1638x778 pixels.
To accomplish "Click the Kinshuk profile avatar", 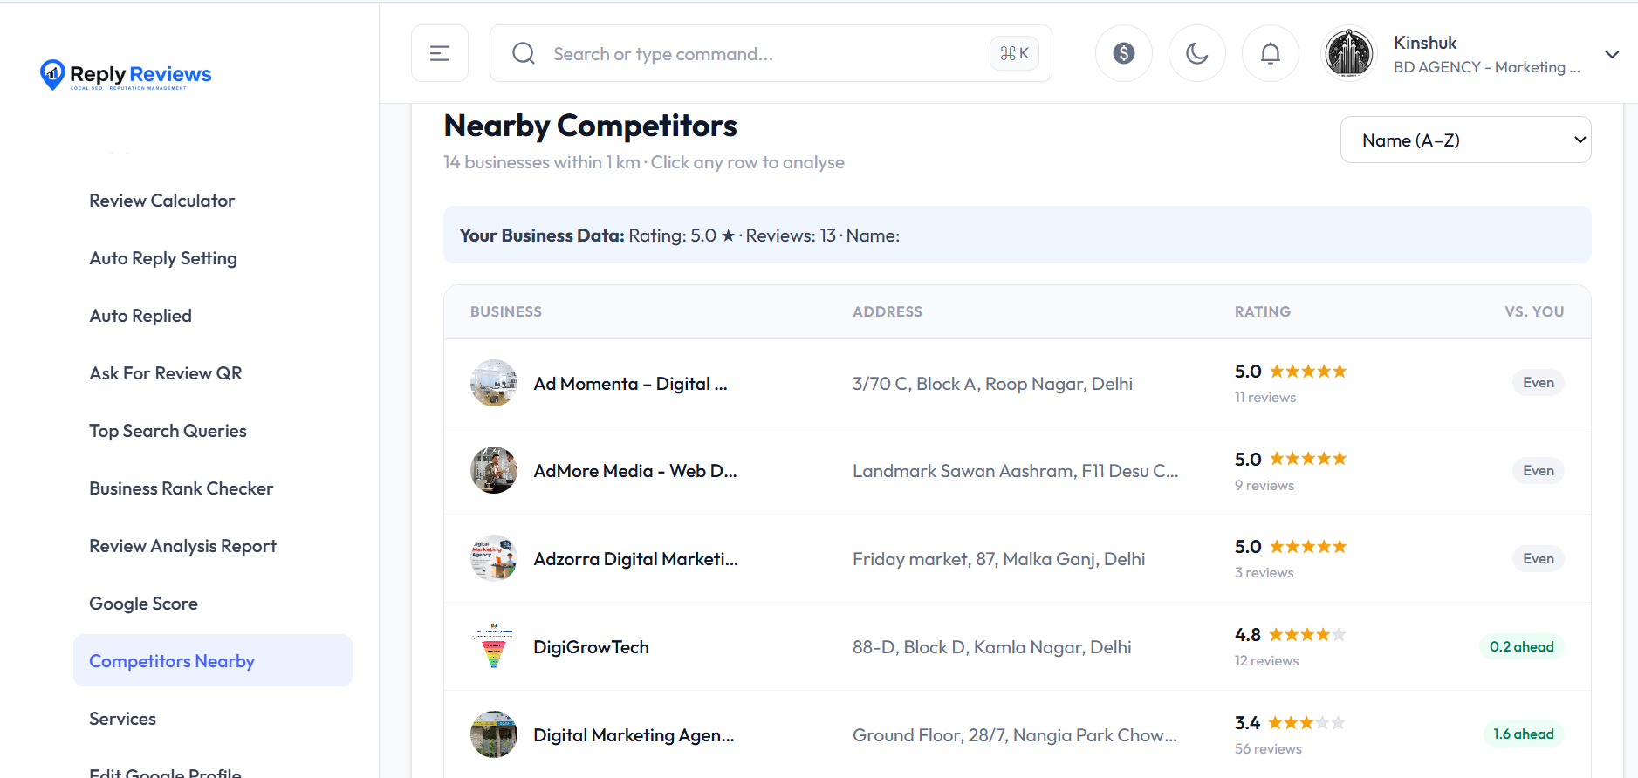I will (x=1349, y=53).
